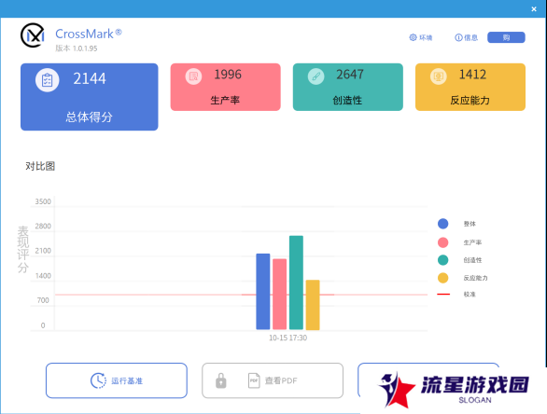Open the environment settings gear icon
547x414 pixels.
[x=413, y=37]
